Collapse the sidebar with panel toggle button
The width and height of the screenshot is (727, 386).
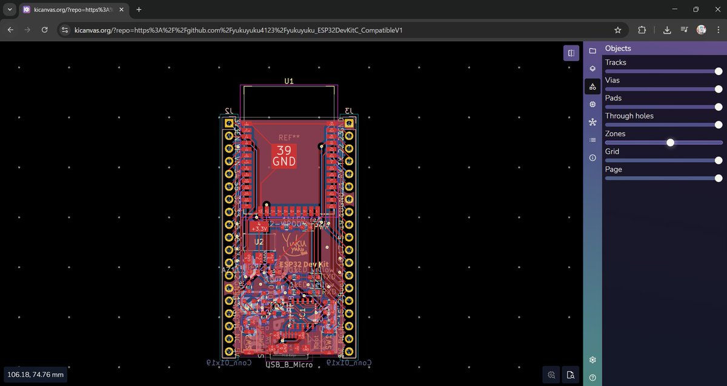coord(571,53)
